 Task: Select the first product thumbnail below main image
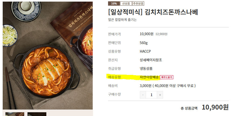(15, 114)
